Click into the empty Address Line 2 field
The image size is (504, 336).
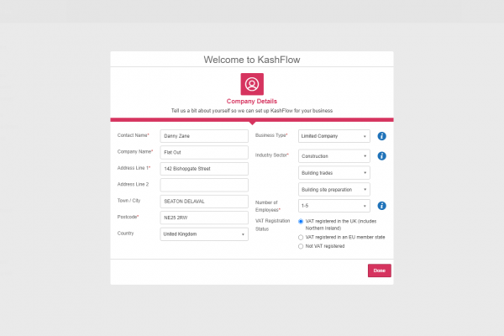204,185
